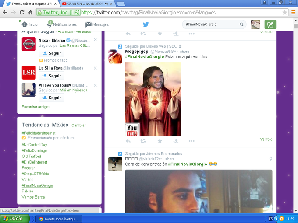
Task: Go to Twitter Inicio home icon
Action: (25, 24)
